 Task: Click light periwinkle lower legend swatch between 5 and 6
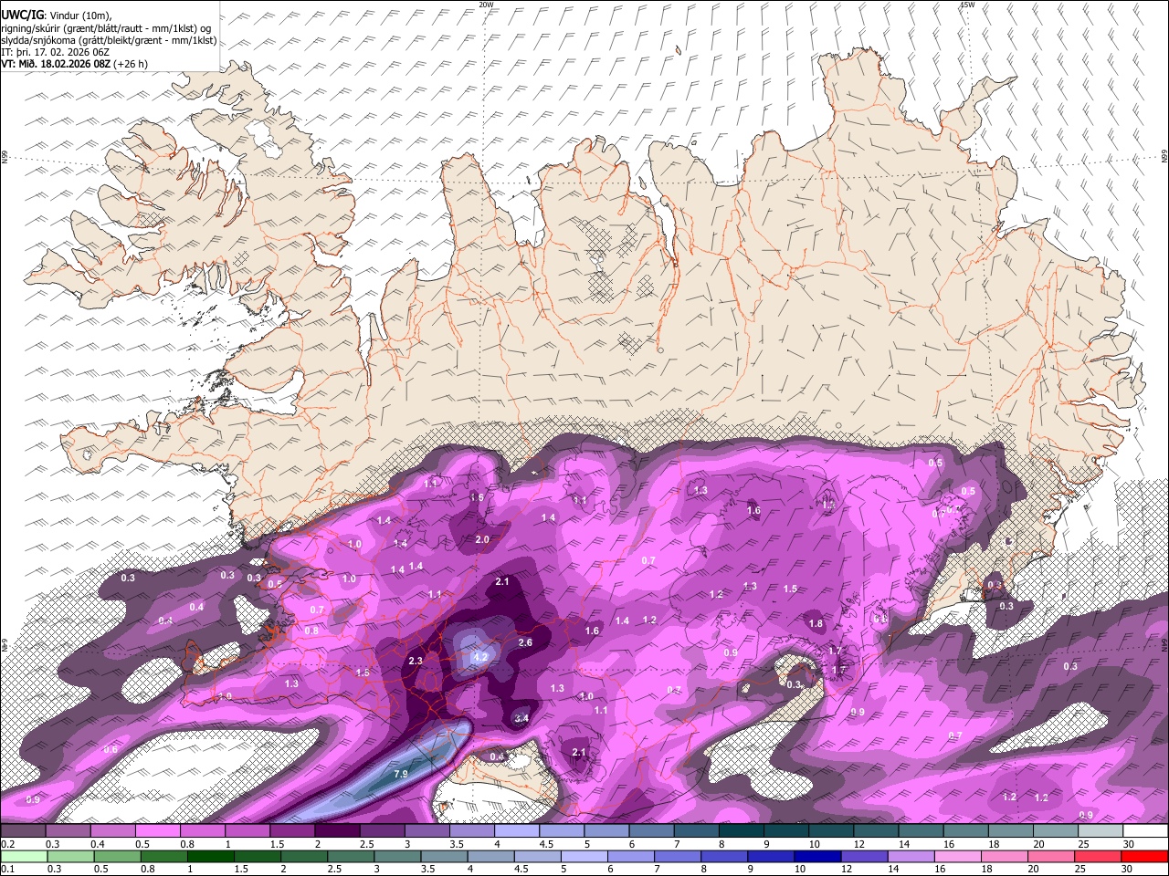click(583, 856)
